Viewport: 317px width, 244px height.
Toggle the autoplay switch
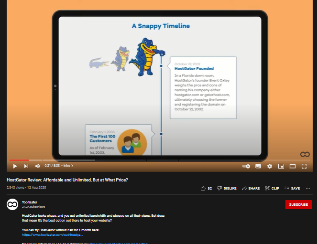click(x=246, y=166)
